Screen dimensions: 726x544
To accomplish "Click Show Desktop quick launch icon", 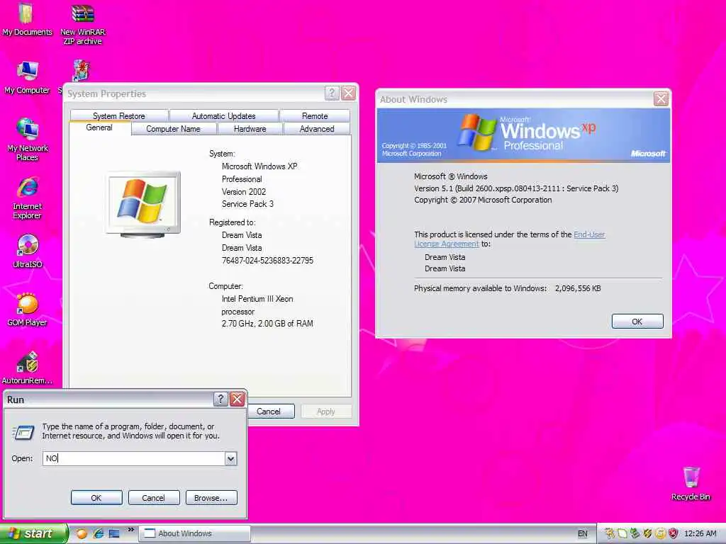I will pyautogui.click(x=114, y=533).
